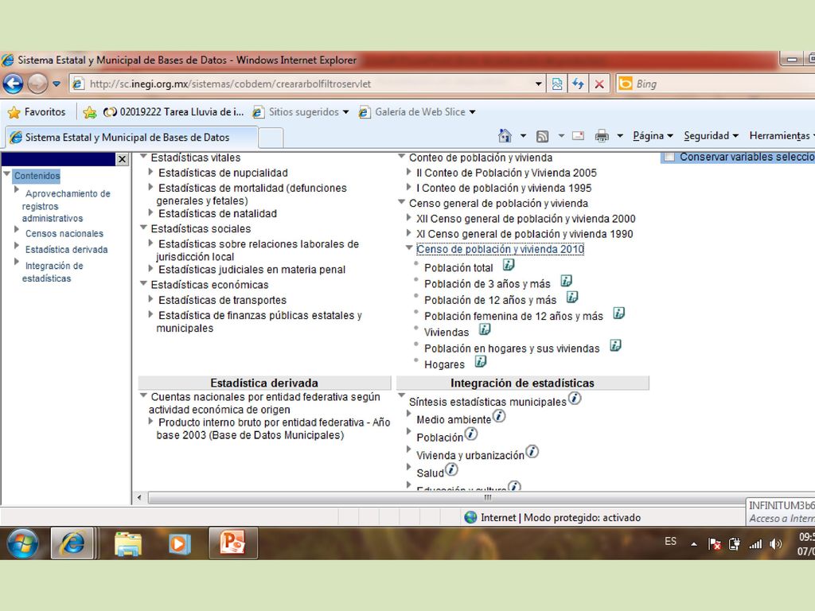Select the Sistema Estatal y Municipal tab
This screenshot has height=611, width=815.
pyautogui.click(x=131, y=137)
